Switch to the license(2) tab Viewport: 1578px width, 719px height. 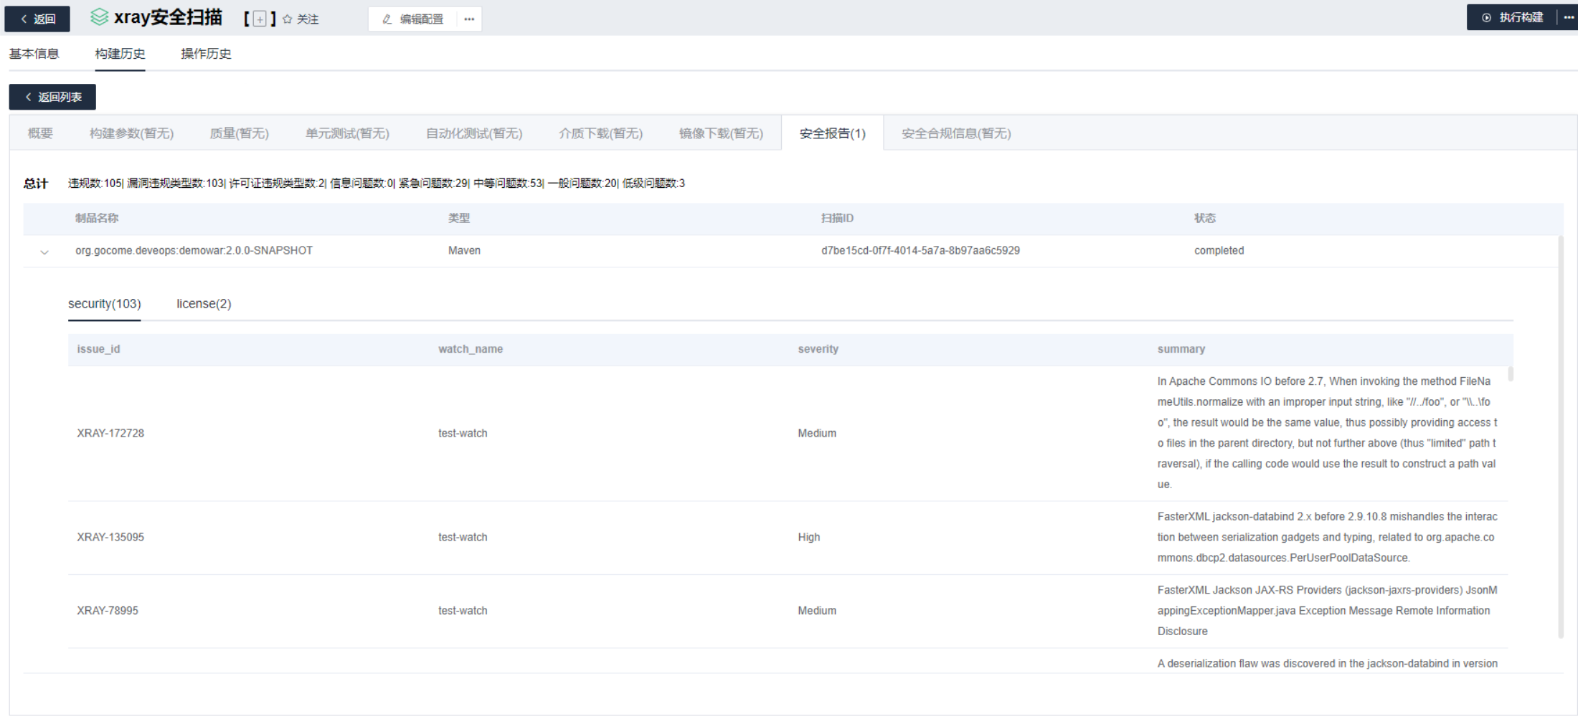203,303
